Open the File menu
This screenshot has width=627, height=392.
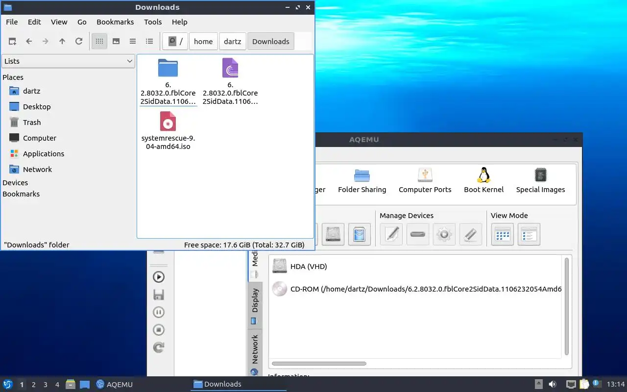pyautogui.click(x=12, y=22)
